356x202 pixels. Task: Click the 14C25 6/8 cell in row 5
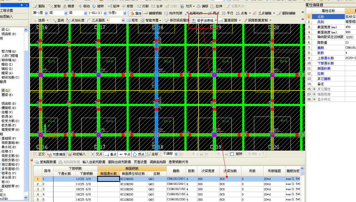[86, 200]
